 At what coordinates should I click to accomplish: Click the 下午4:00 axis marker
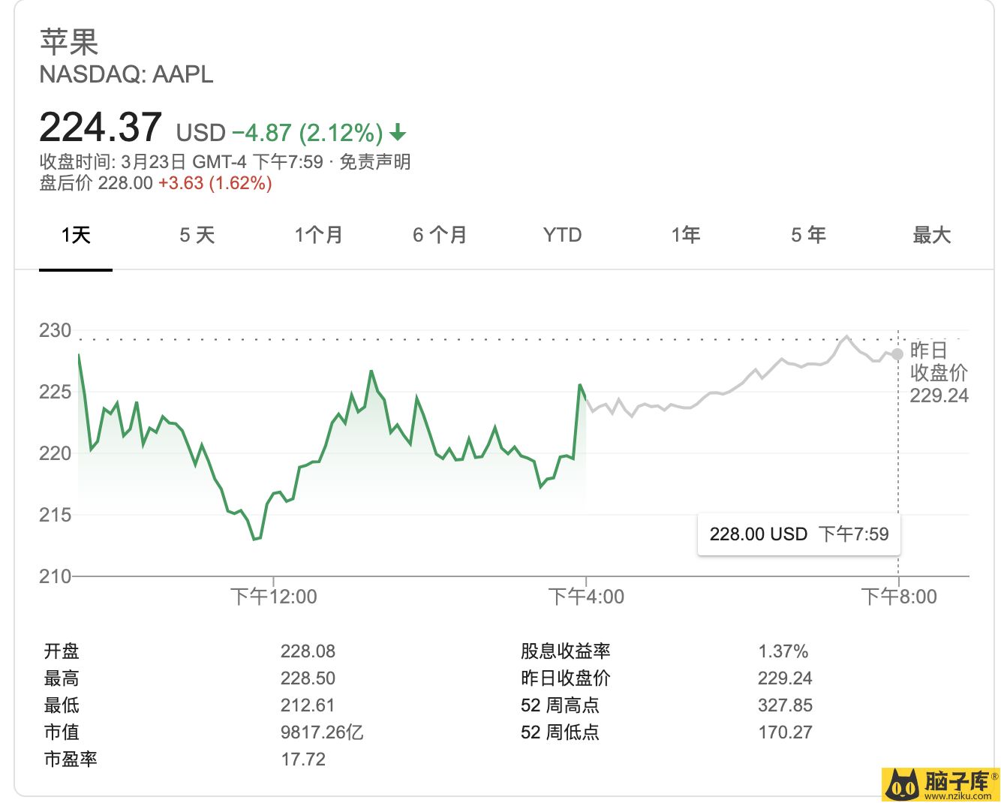(586, 597)
